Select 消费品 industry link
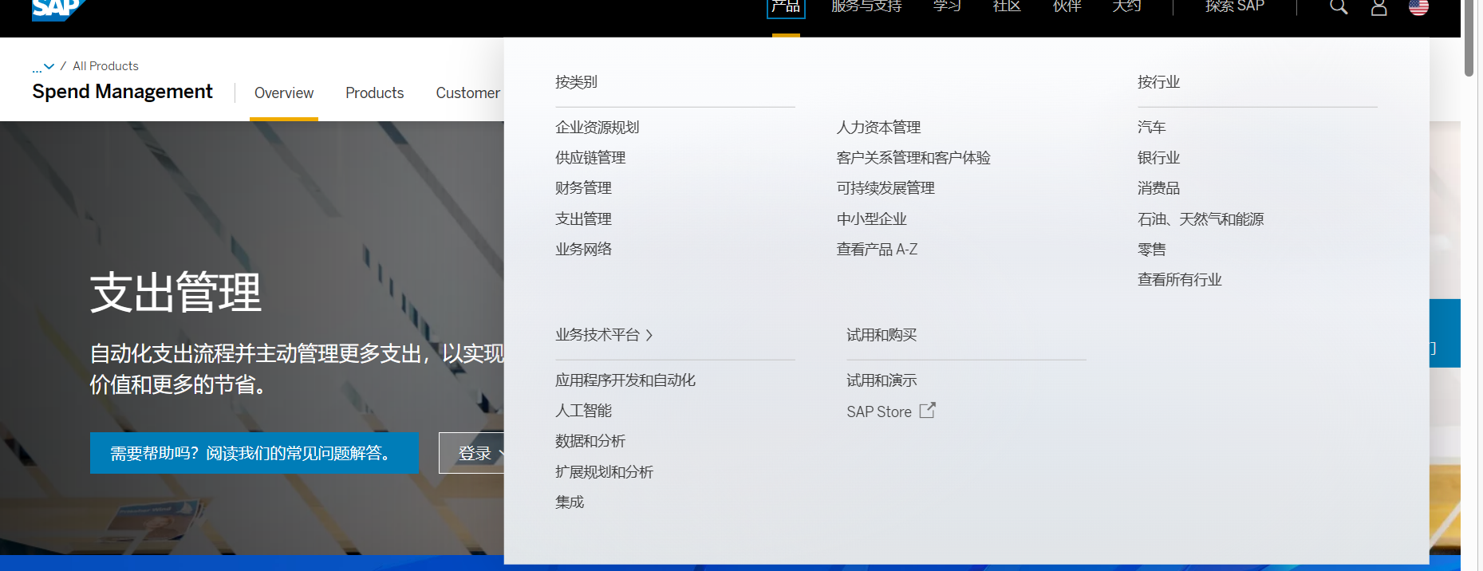 [1158, 188]
